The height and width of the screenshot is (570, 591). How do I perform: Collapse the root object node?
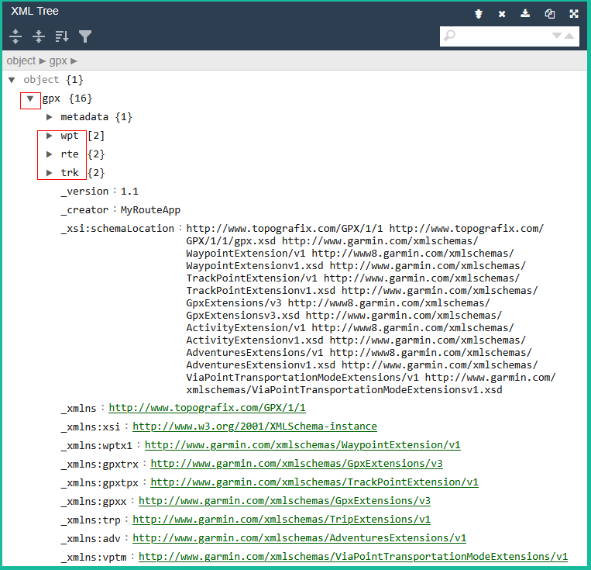pos(12,80)
